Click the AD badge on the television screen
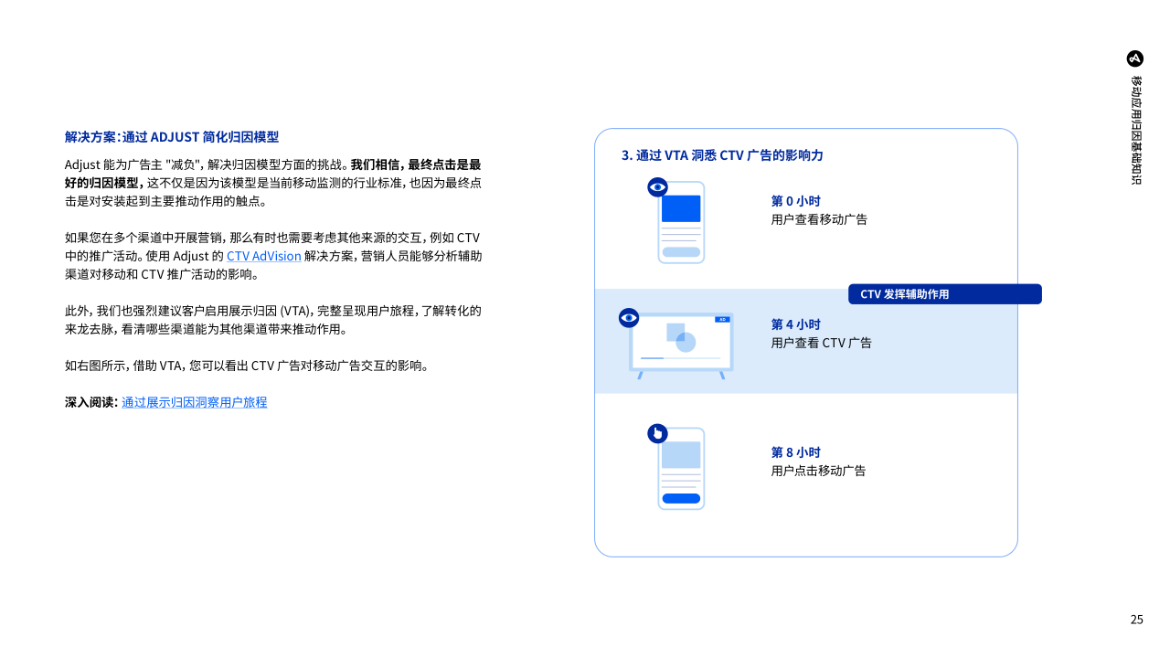 click(721, 319)
